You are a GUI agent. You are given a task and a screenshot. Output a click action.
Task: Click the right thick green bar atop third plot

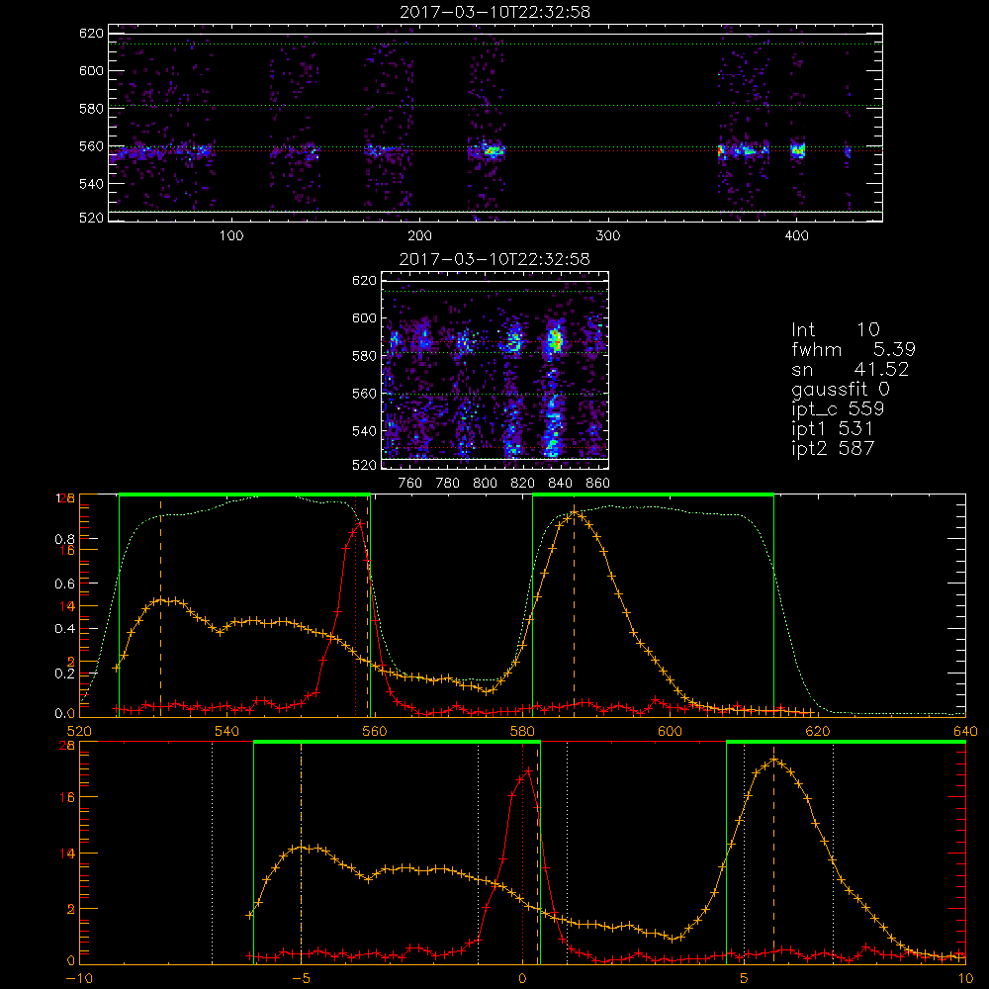coord(653,494)
